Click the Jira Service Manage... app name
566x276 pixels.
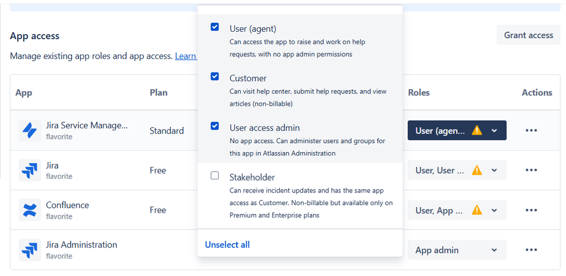[87, 126]
